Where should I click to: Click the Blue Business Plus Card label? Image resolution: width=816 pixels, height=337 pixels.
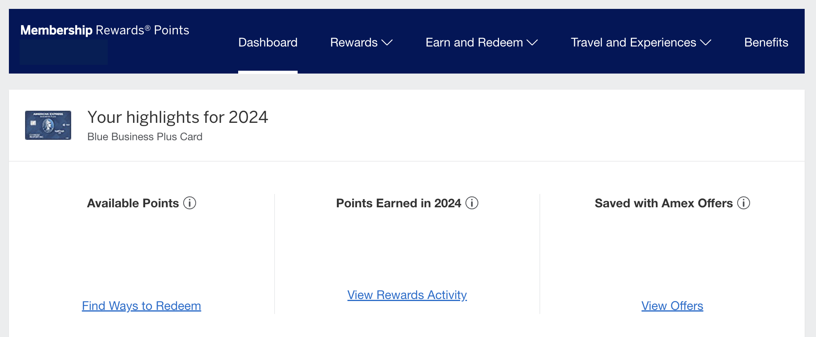[x=145, y=137]
